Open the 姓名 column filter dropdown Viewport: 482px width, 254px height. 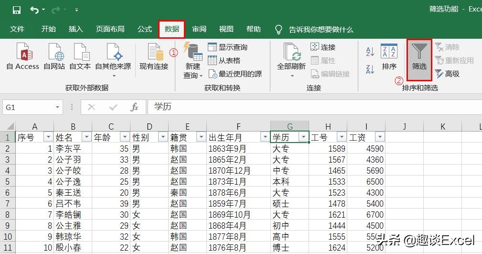86,137
